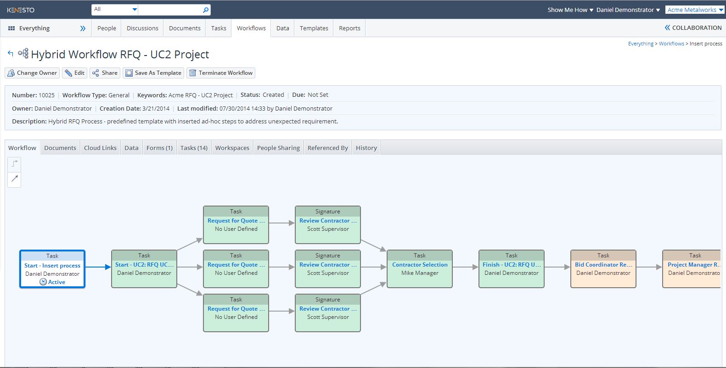The height and width of the screenshot is (368, 726).
Task: Click Save As Template button
Action: coord(153,73)
